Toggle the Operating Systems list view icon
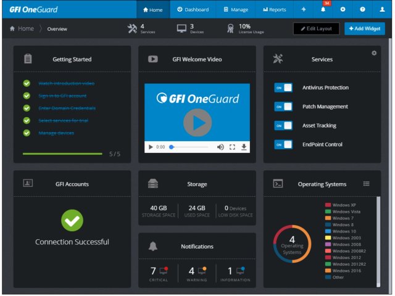Screen dimensions: 395x296 [366, 184]
